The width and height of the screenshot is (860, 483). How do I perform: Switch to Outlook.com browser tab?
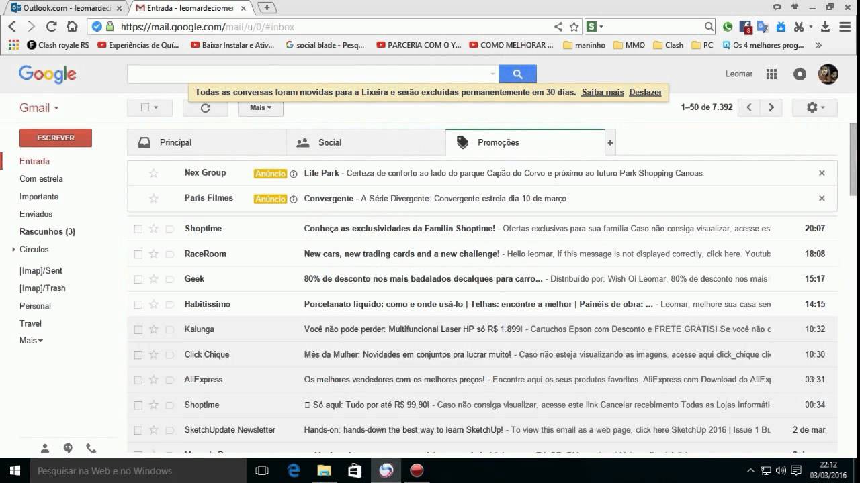[x=64, y=8]
